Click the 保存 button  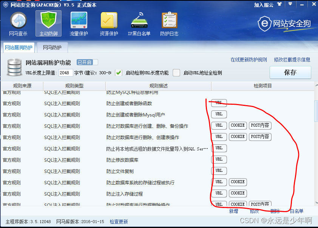pos(290,72)
